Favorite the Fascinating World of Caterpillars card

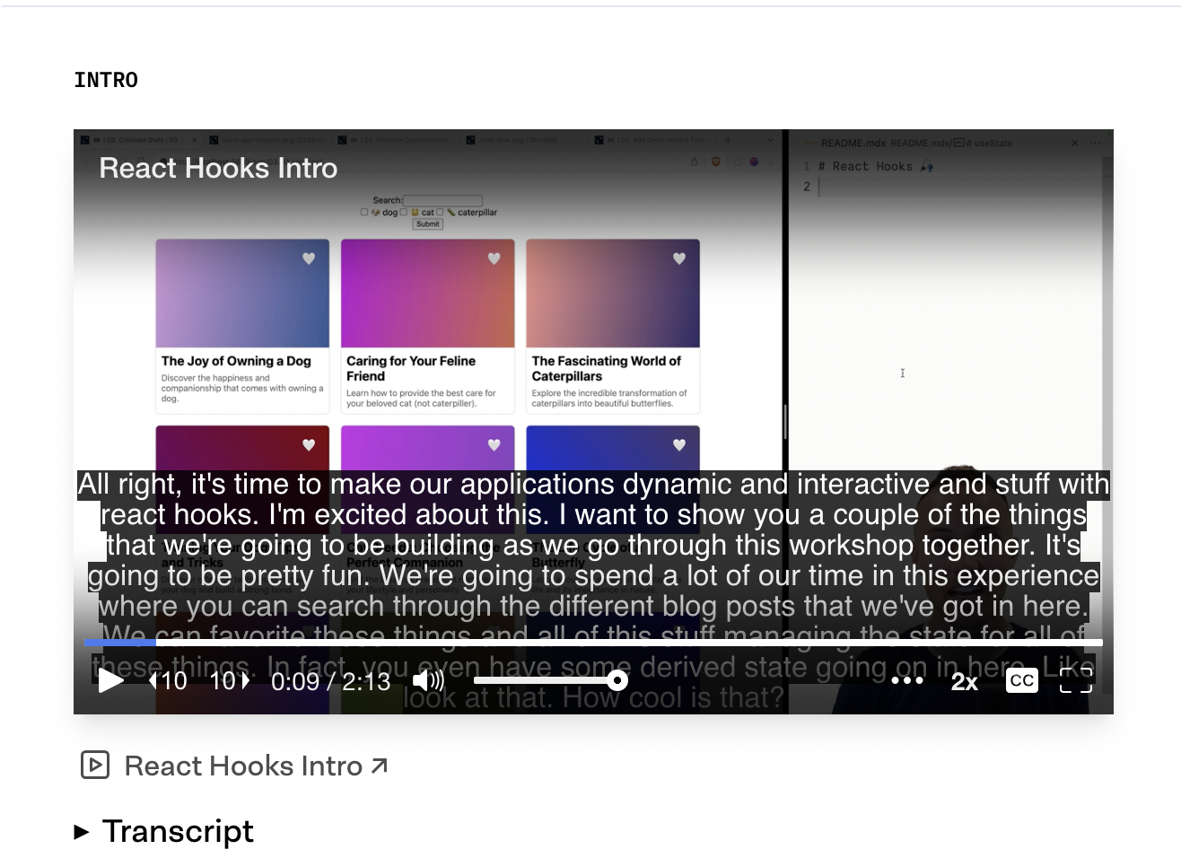(679, 258)
